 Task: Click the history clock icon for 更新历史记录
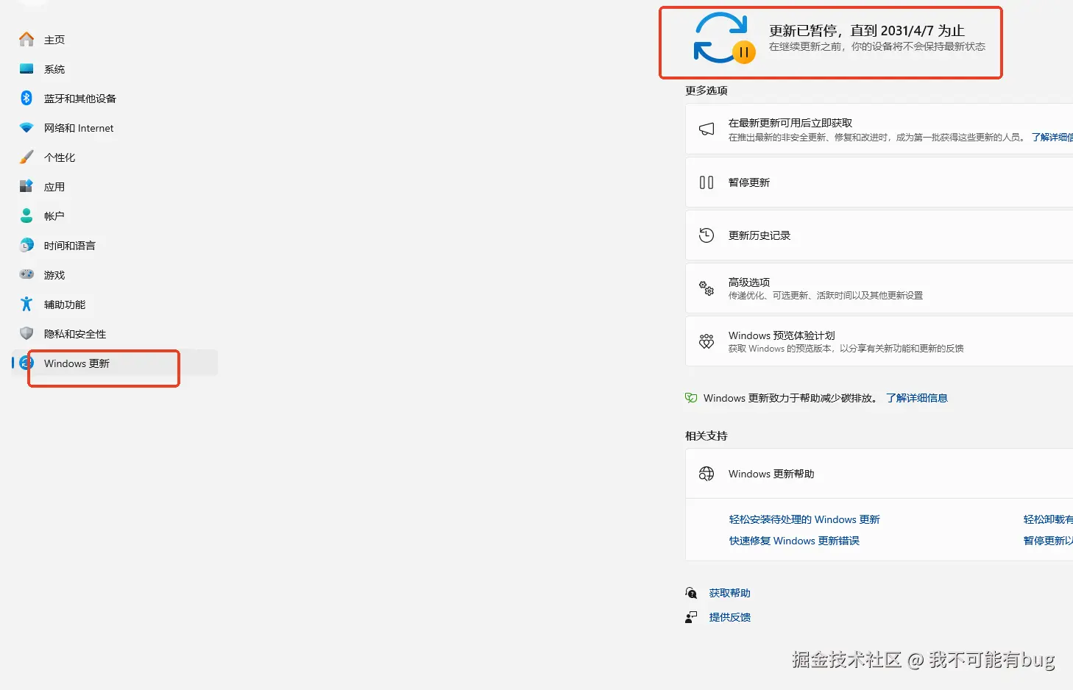click(x=707, y=235)
